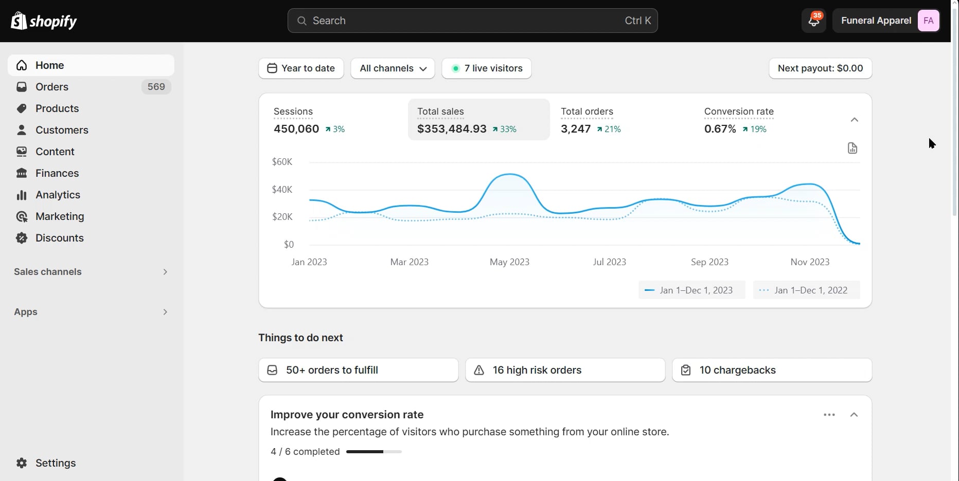Click the Discounts badge icon

[22, 238]
